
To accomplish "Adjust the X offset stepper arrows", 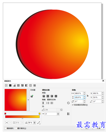I will click(103, 93).
